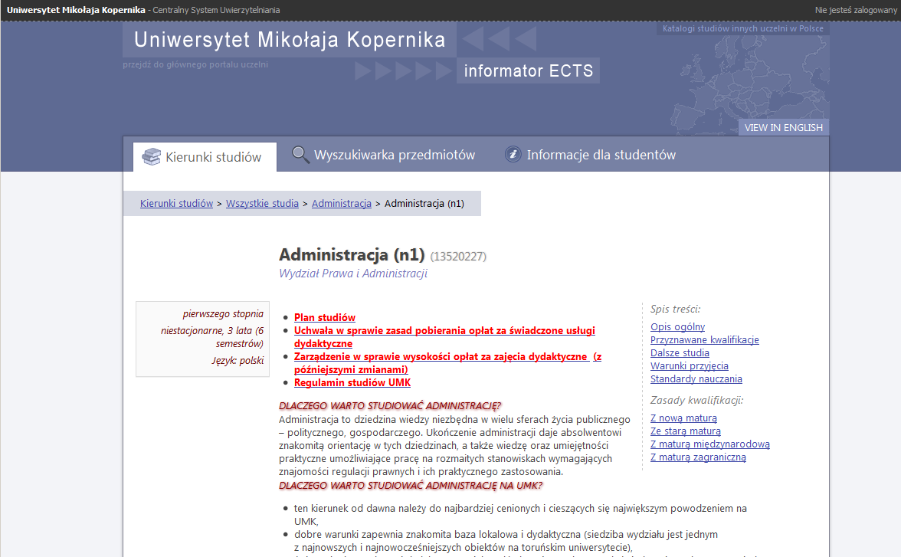Click 'Uniwersytet Mikołaja Kopernika' top bar text
This screenshot has height=557, width=901.
point(76,10)
